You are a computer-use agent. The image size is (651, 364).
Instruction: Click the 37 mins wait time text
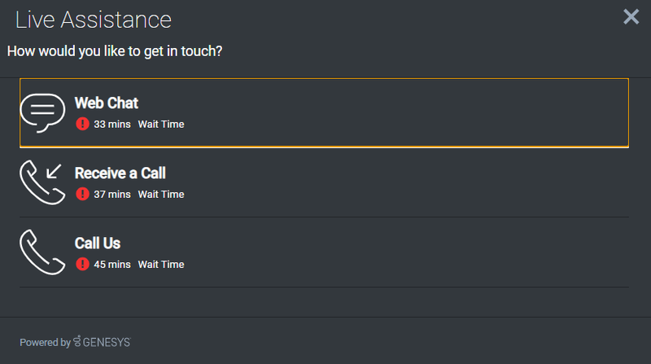coord(112,195)
